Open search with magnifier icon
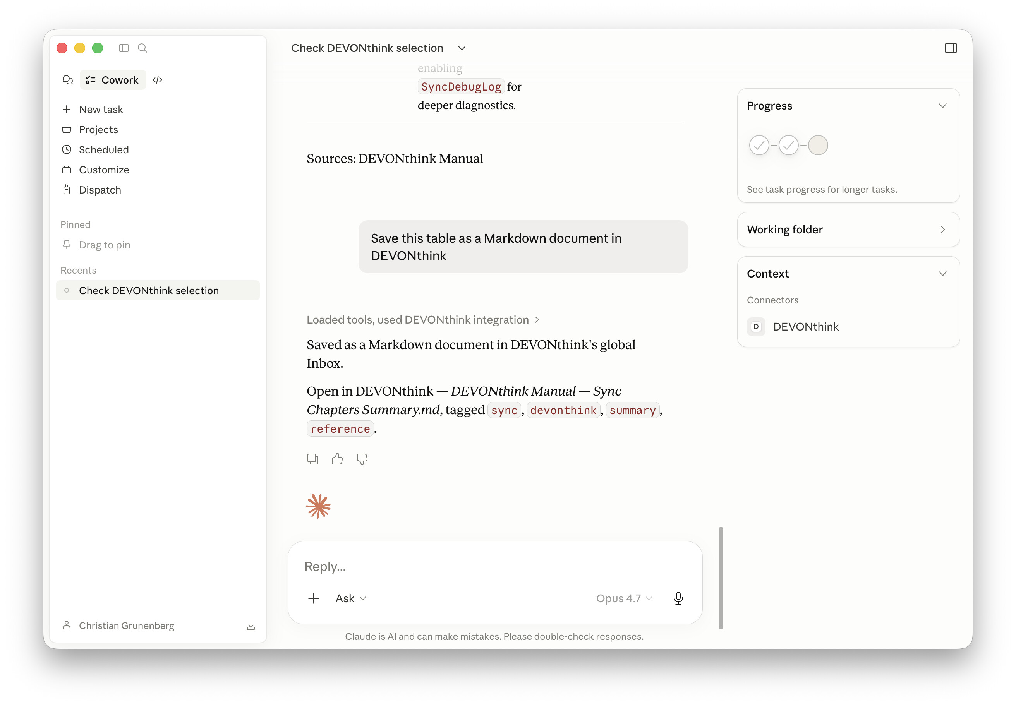 142,48
